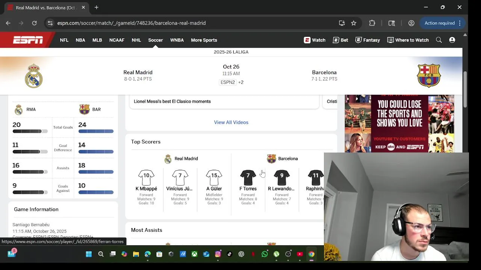Click the ESPN2 broadcast button

(228, 82)
